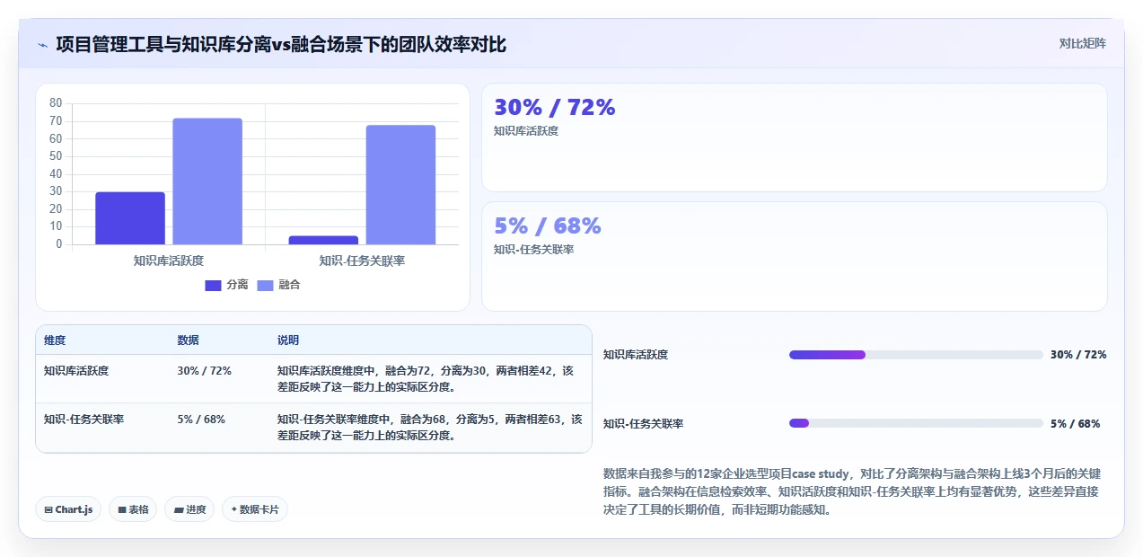Click the lightning icon beside the title
1143x557 pixels.
point(42,45)
